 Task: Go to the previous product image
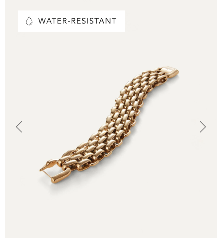click(19, 127)
